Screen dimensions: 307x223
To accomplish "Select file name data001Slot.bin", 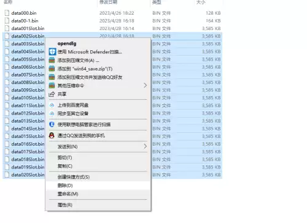I will coord(28,28).
